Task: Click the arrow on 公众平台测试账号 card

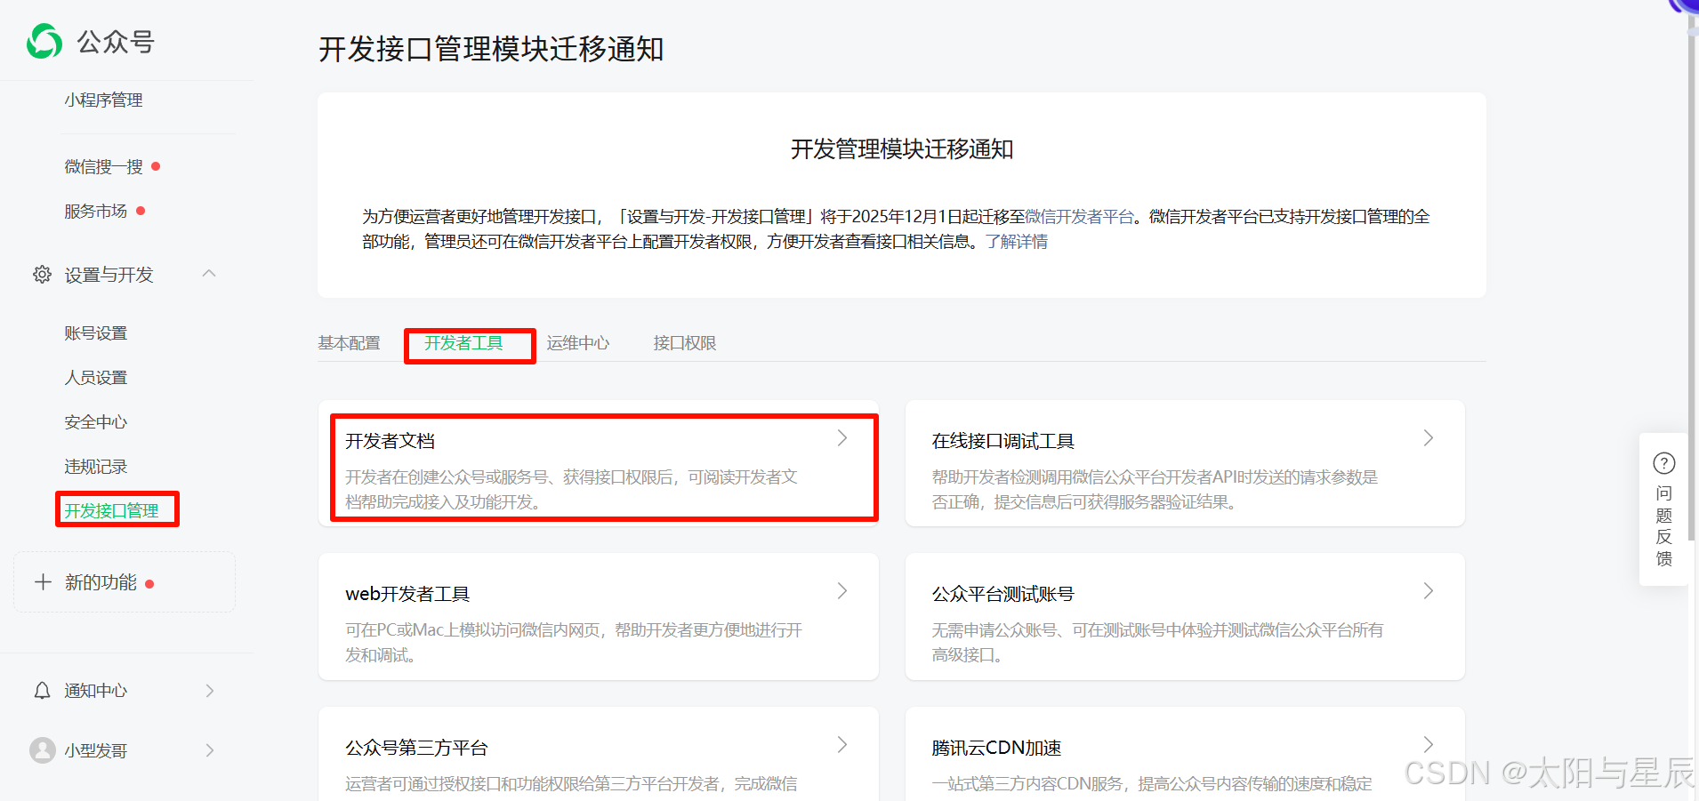Action: point(1429,591)
